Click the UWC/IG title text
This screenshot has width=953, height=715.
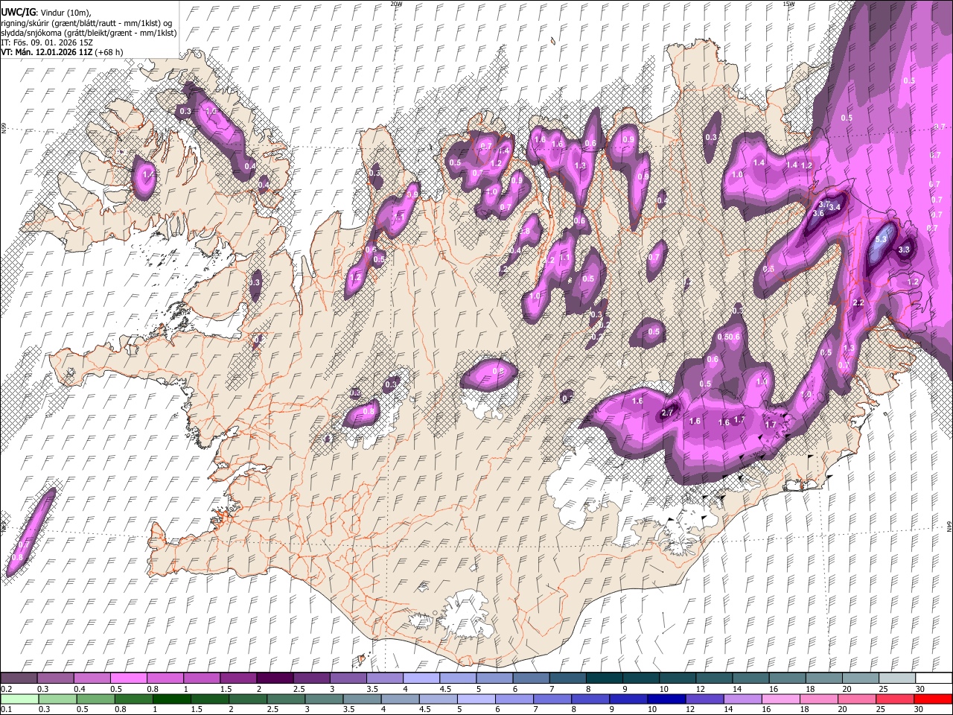18,12
